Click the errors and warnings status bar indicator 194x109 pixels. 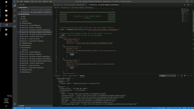coord(28,108)
